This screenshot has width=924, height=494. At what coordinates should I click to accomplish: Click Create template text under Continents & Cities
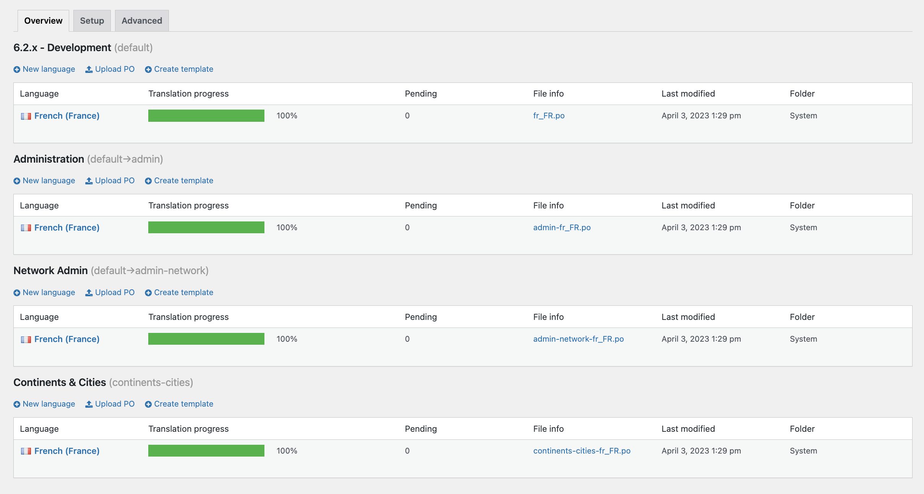pos(183,404)
